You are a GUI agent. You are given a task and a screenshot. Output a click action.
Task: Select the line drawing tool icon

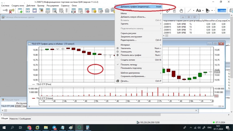(x=189, y=11)
